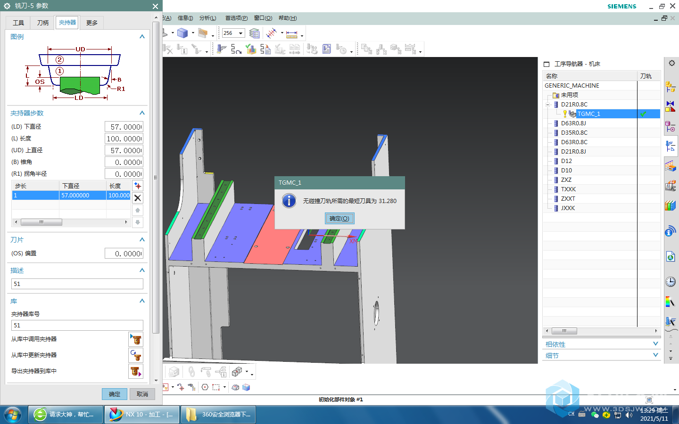Switch to the 刀柄 tab
This screenshot has width=679, height=424.
(x=43, y=23)
